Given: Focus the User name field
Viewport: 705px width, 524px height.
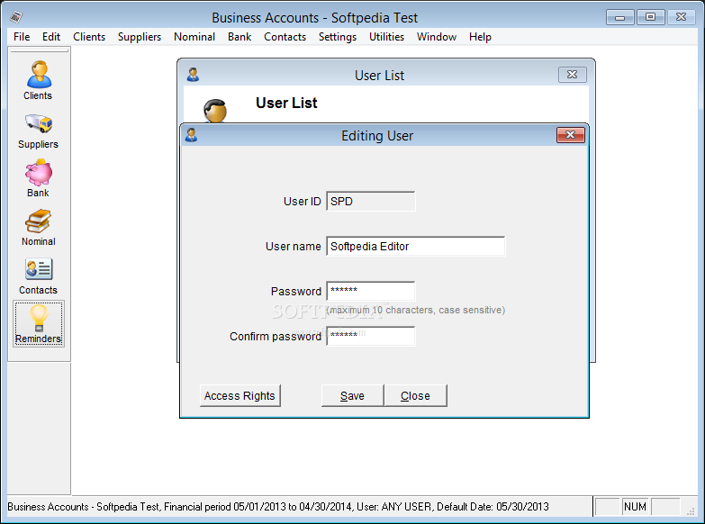Looking at the screenshot, I should click(415, 247).
